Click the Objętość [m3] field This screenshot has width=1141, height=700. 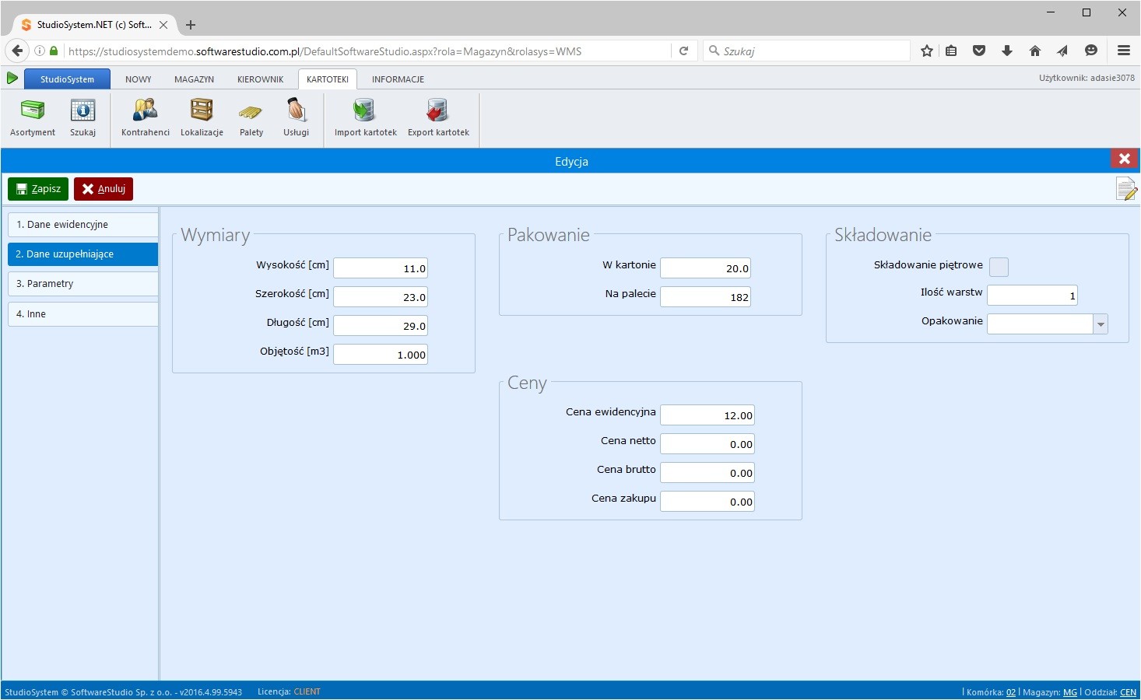(x=381, y=355)
